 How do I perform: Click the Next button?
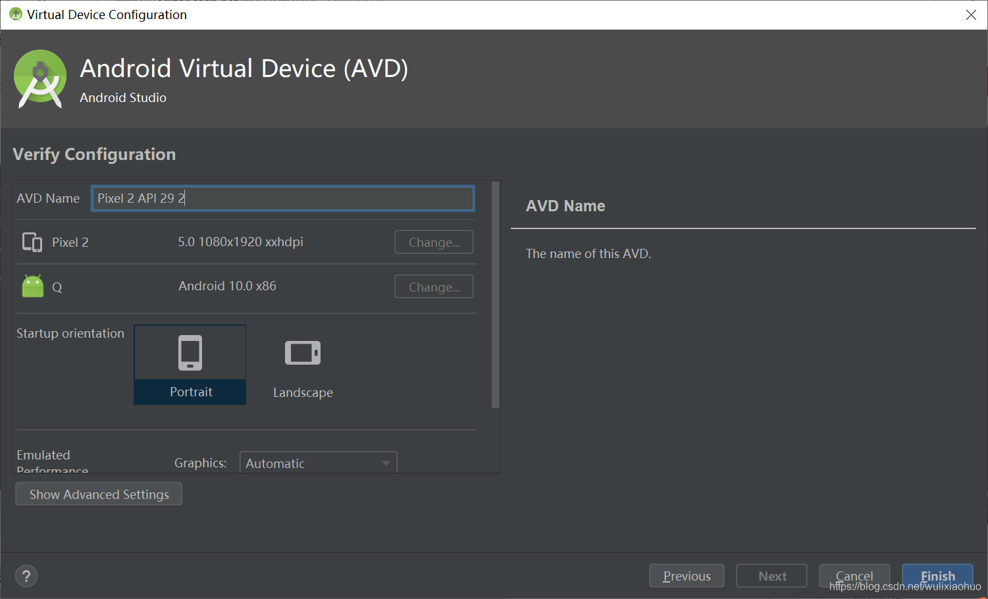pyautogui.click(x=771, y=576)
